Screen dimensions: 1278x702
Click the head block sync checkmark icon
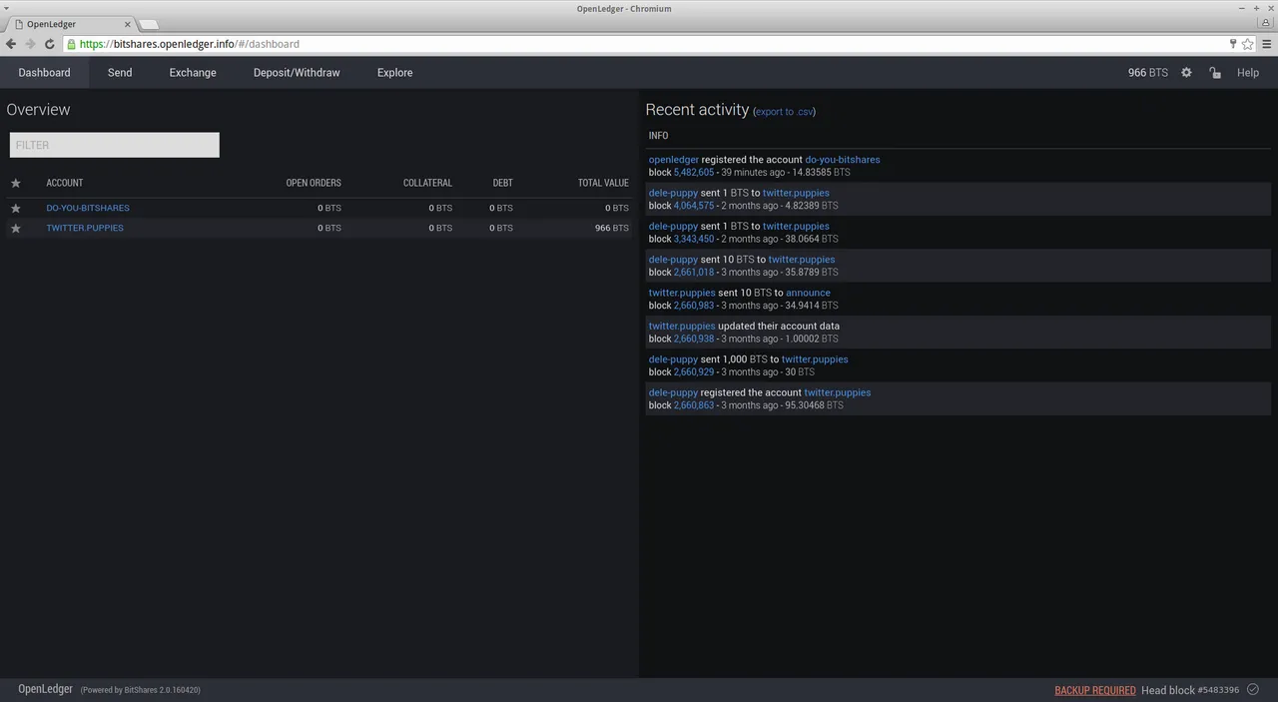(1252, 689)
